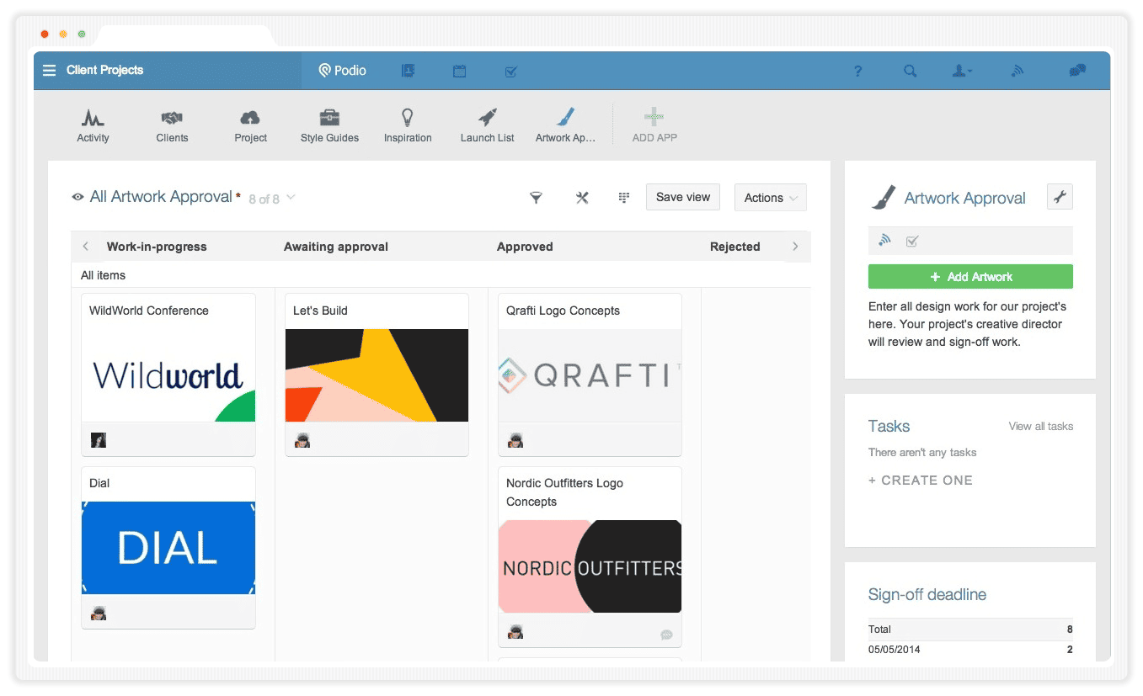The image size is (1143, 696).
Task: Toggle the eye icon beside All Artwork Approval
Action: (x=77, y=197)
